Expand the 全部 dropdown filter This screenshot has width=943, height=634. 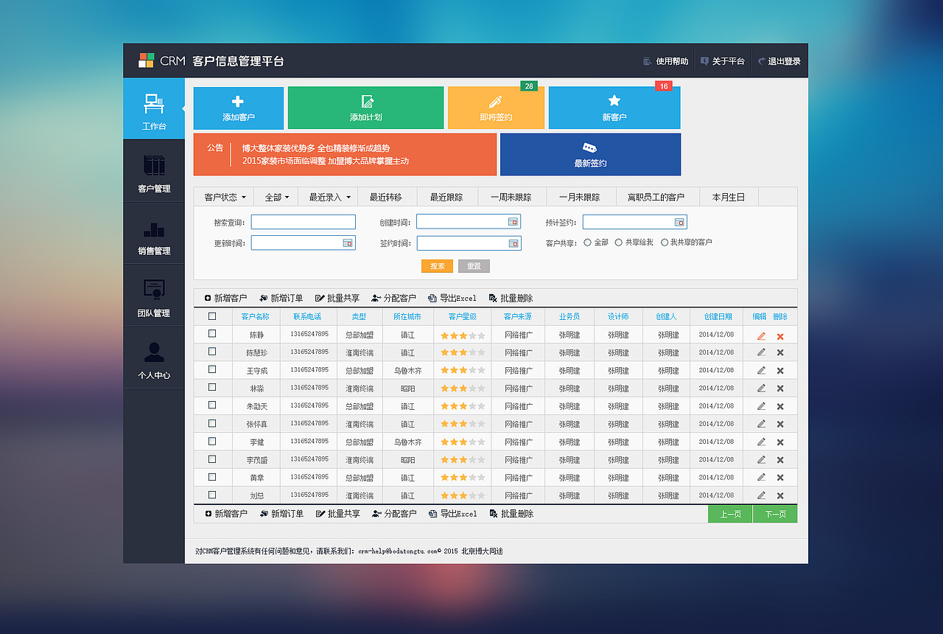pos(276,197)
